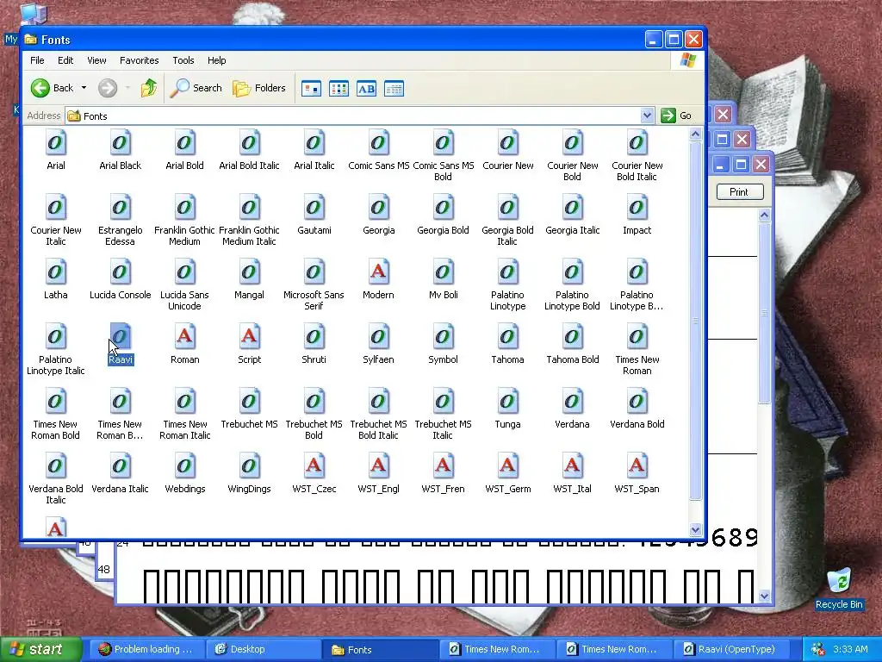Open the Favorites menu
This screenshot has height=662, width=882.
pyautogui.click(x=139, y=60)
